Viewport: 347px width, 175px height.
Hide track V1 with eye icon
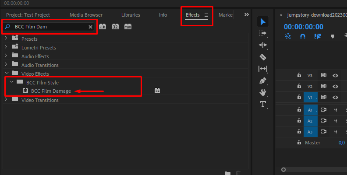pyautogui.click(x=335, y=98)
